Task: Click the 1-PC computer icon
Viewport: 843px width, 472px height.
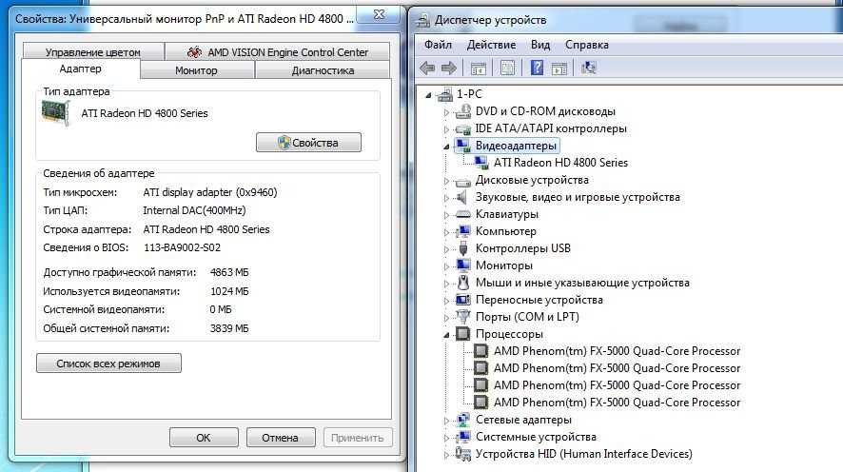Action: pyautogui.click(x=445, y=94)
